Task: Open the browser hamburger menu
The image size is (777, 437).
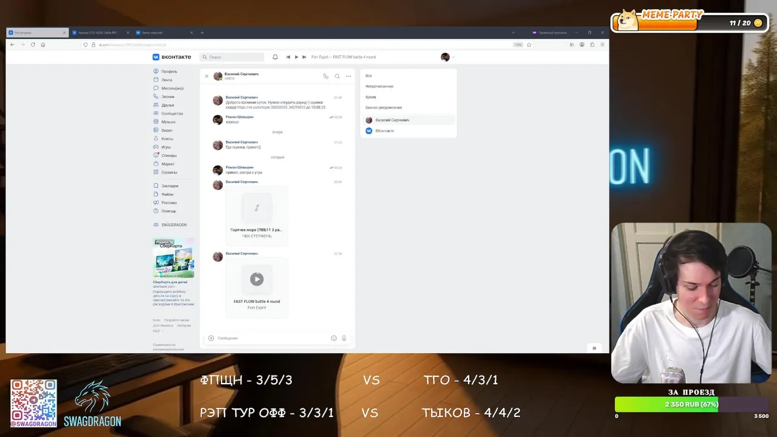Action: coord(602,45)
